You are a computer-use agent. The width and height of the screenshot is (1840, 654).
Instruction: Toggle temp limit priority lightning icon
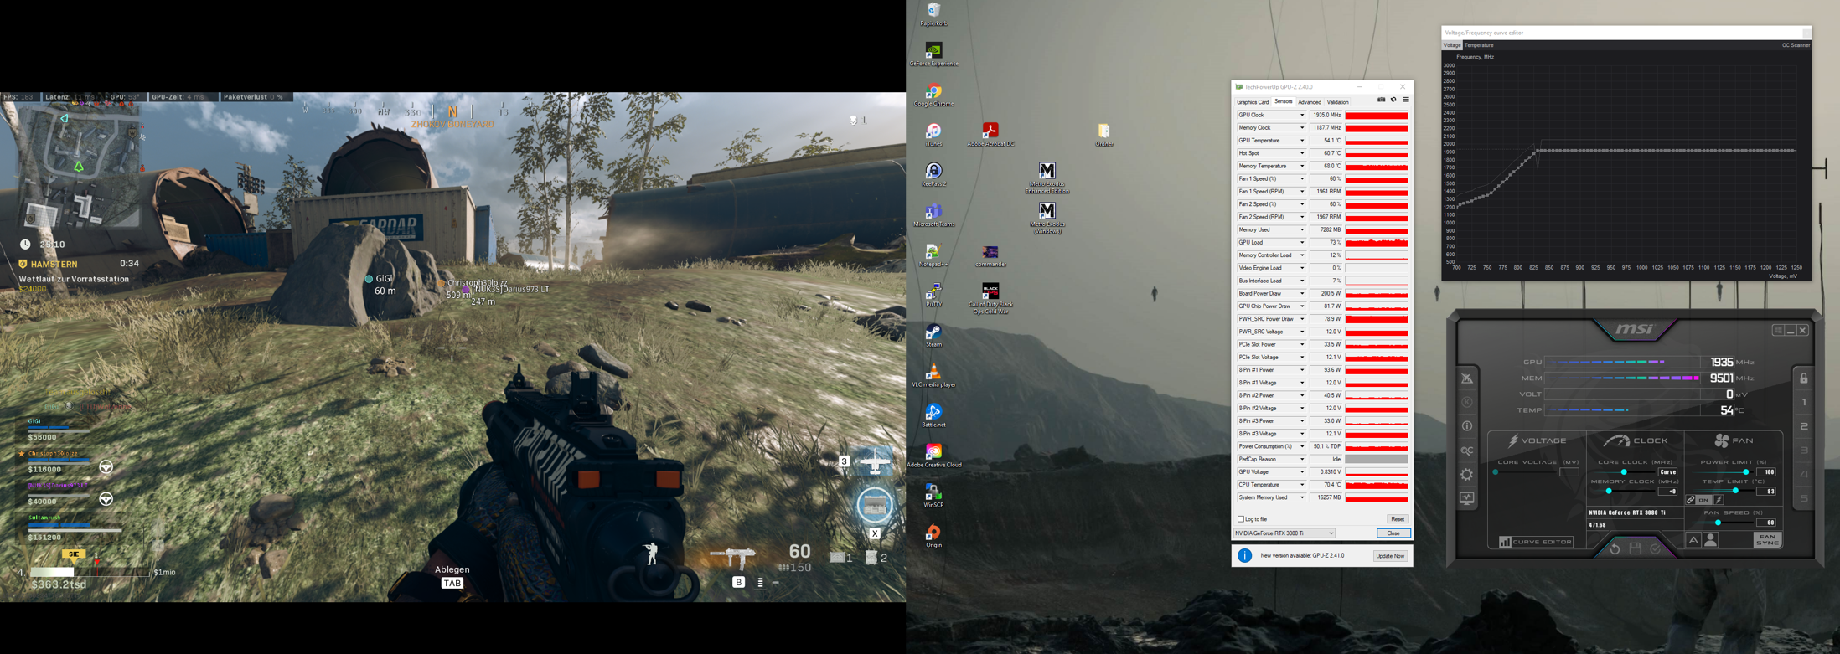[x=1719, y=500]
